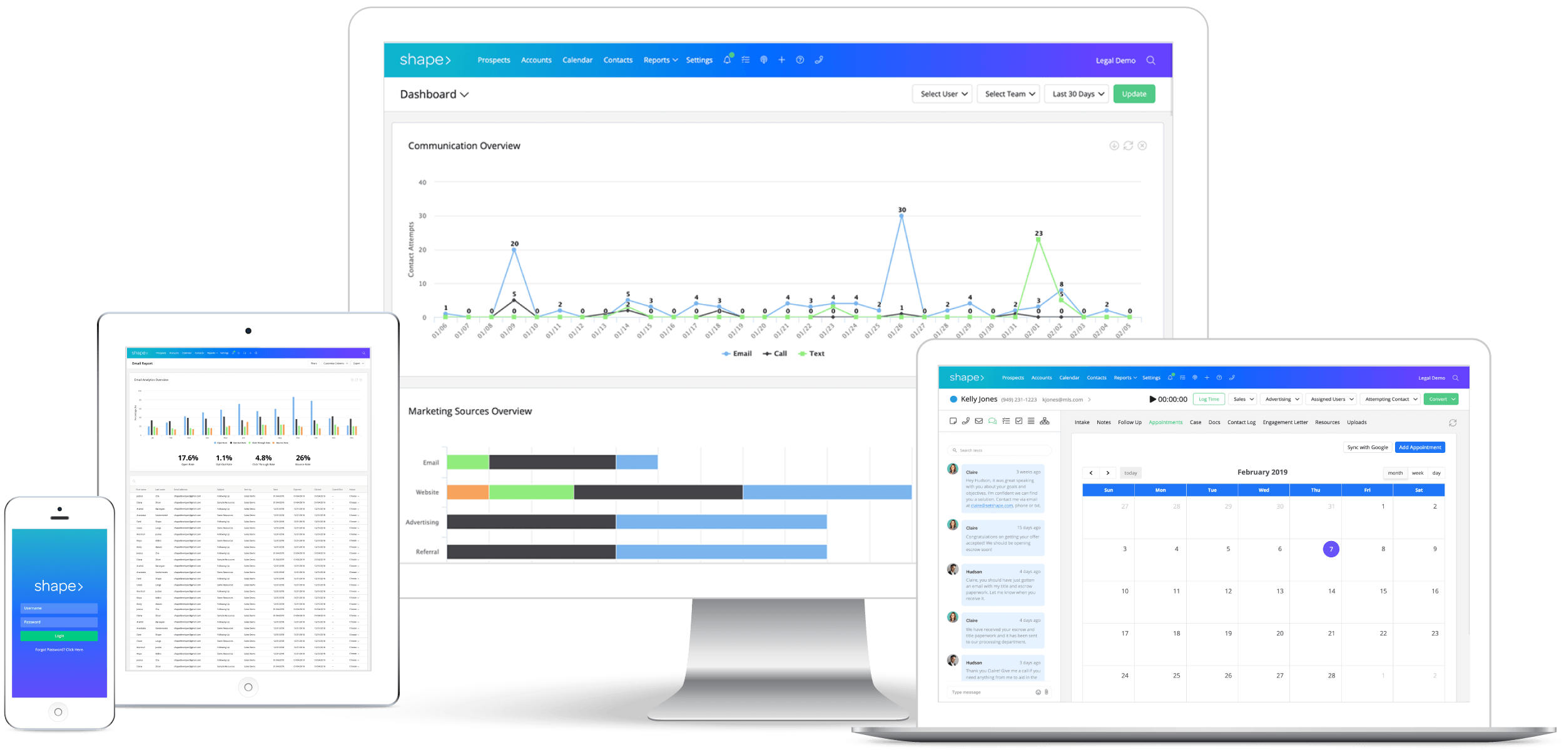Open the email envelope icon on Kelly Jones' record

click(979, 421)
